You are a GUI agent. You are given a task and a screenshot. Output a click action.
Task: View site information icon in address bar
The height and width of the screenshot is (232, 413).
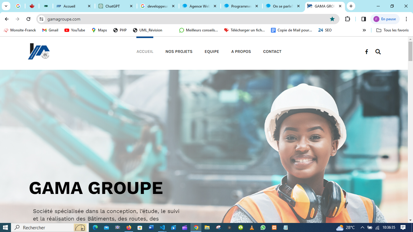pyautogui.click(x=42, y=19)
